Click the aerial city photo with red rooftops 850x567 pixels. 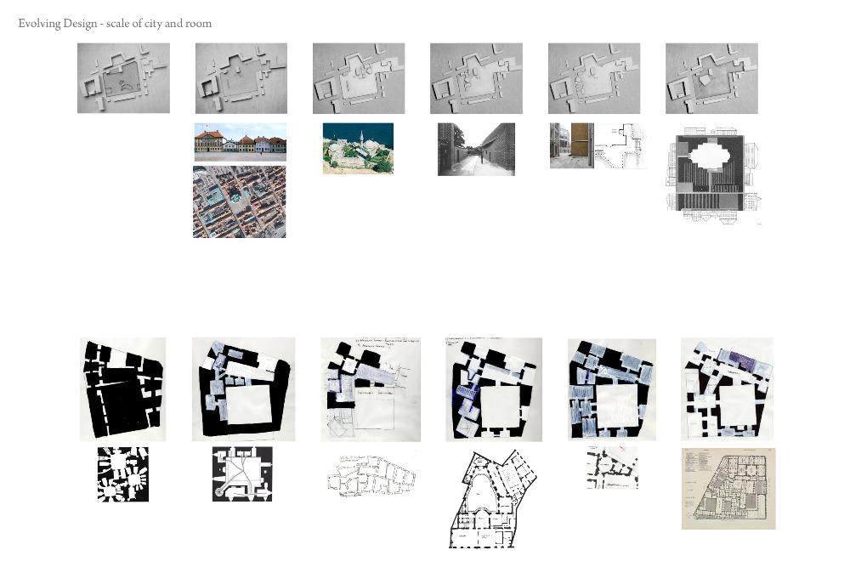[240, 202]
